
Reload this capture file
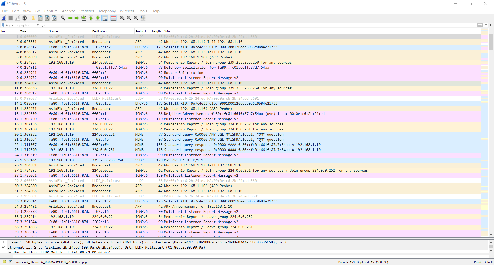[x=54, y=18]
